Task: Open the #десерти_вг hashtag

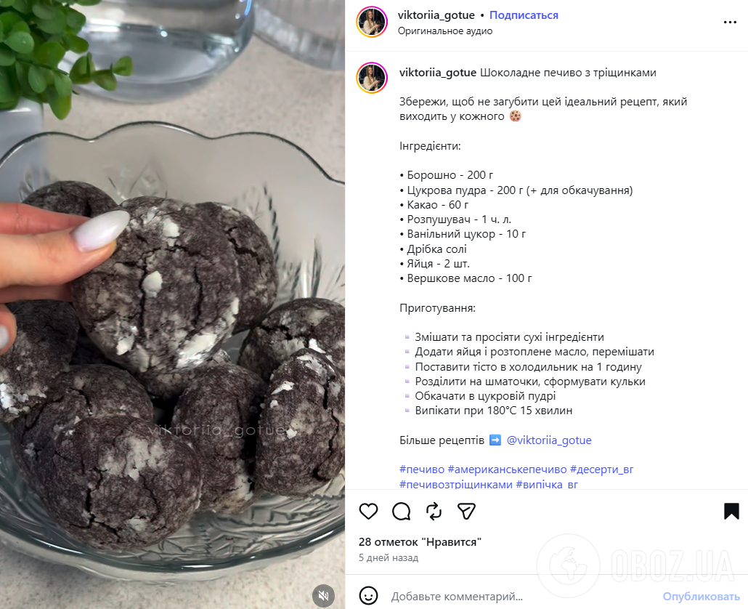Action: (x=601, y=469)
